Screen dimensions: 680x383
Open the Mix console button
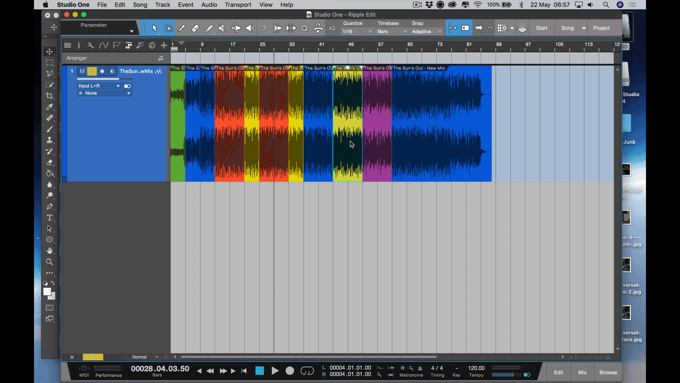tap(582, 372)
